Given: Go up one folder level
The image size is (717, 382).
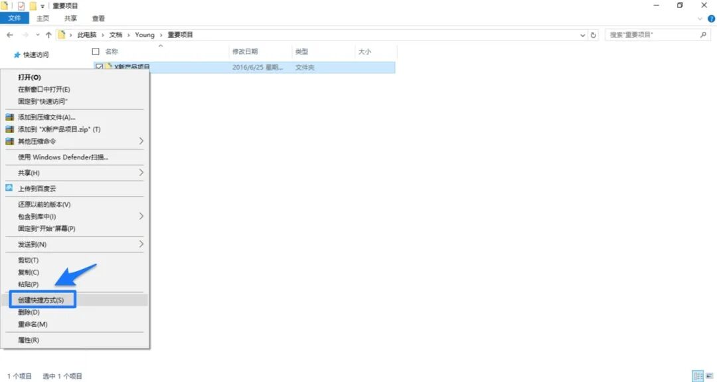Looking at the screenshot, I should tap(48, 35).
